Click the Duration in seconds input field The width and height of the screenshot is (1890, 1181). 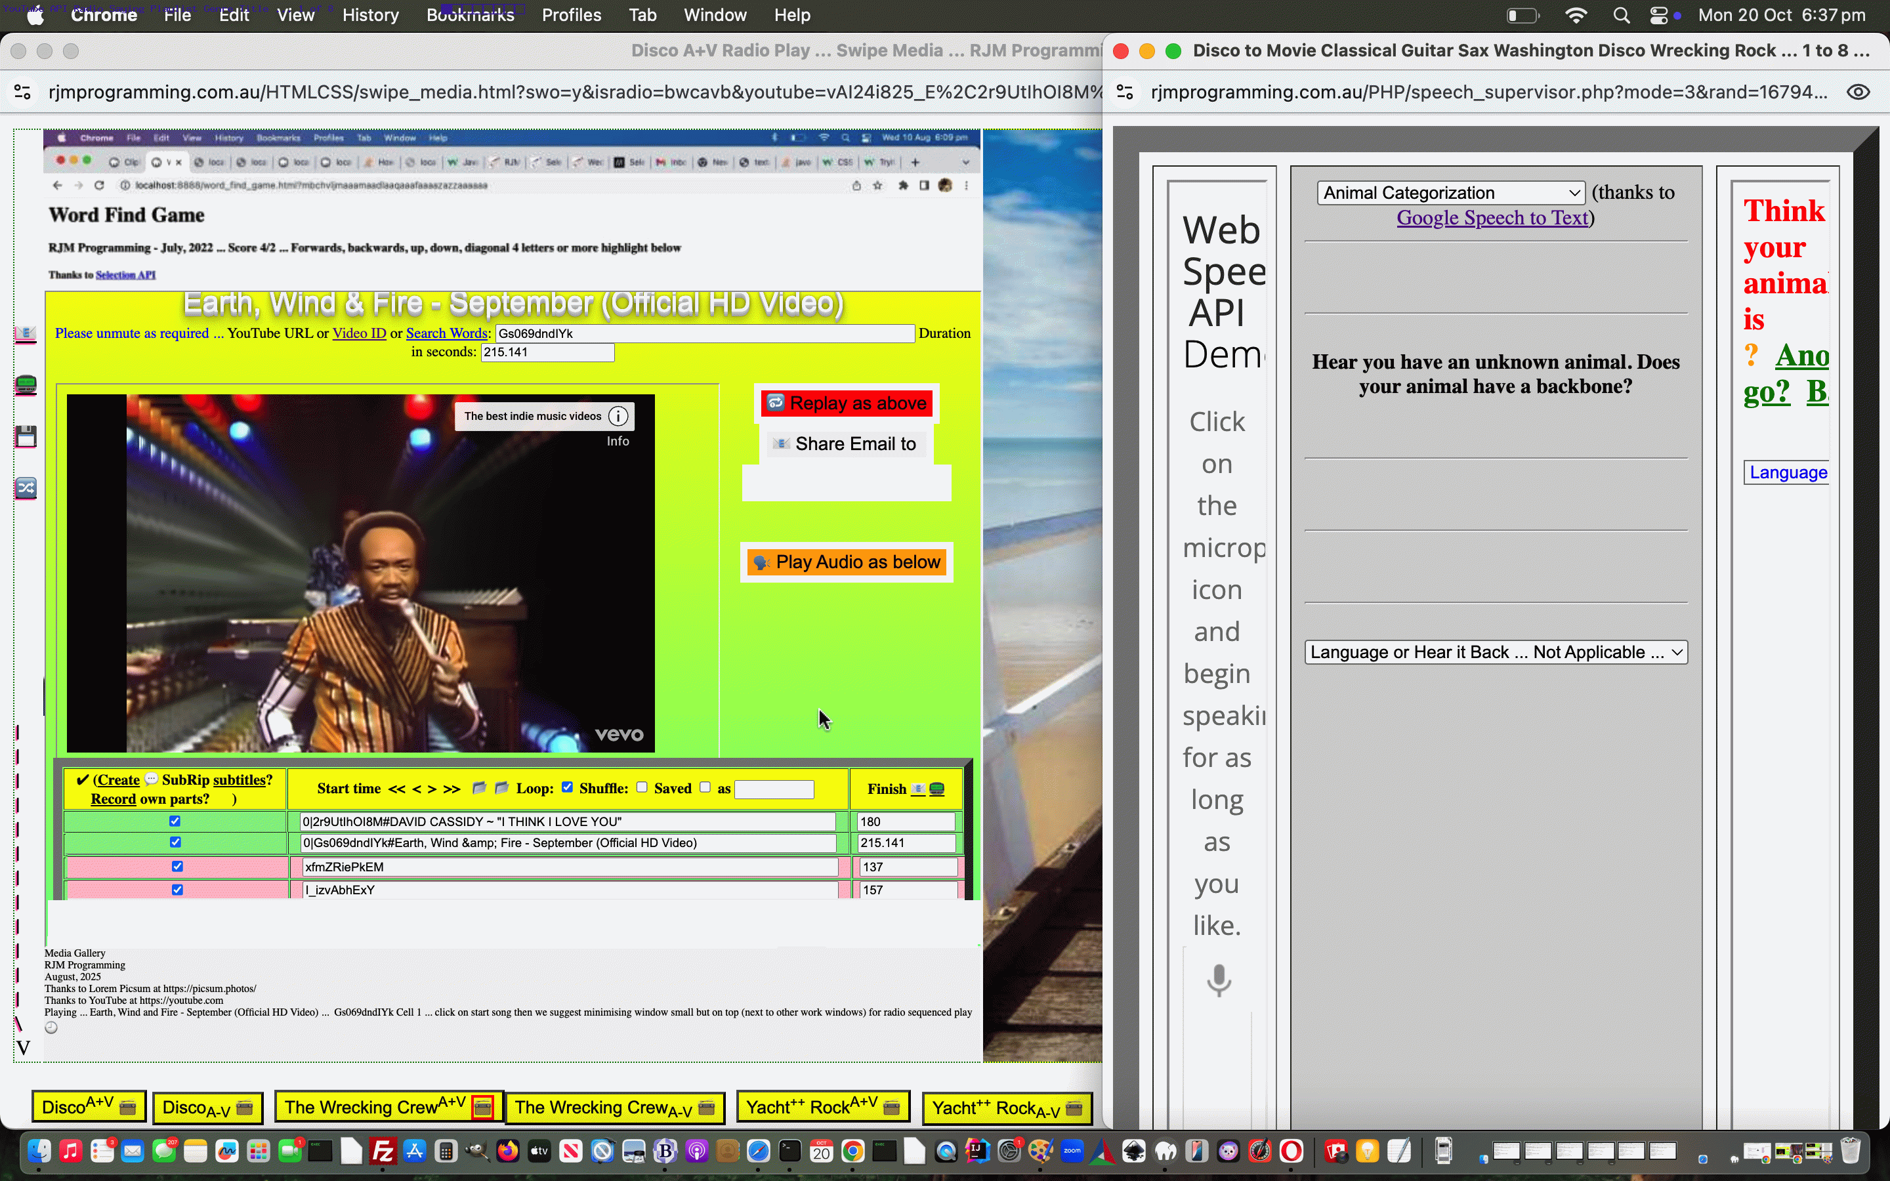[x=547, y=352]
